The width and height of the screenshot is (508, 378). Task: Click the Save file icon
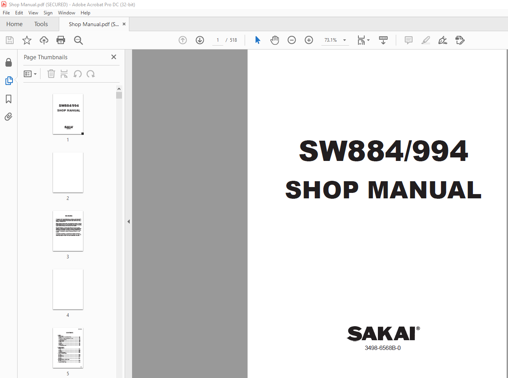(x=10, y=40)
